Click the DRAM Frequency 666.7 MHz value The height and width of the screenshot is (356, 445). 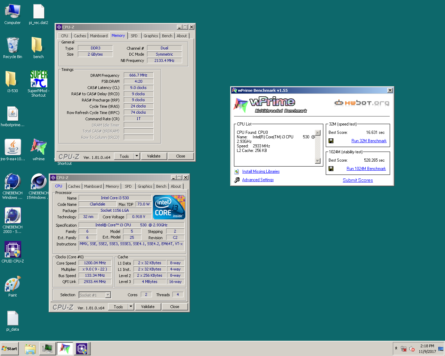(138, 75)
